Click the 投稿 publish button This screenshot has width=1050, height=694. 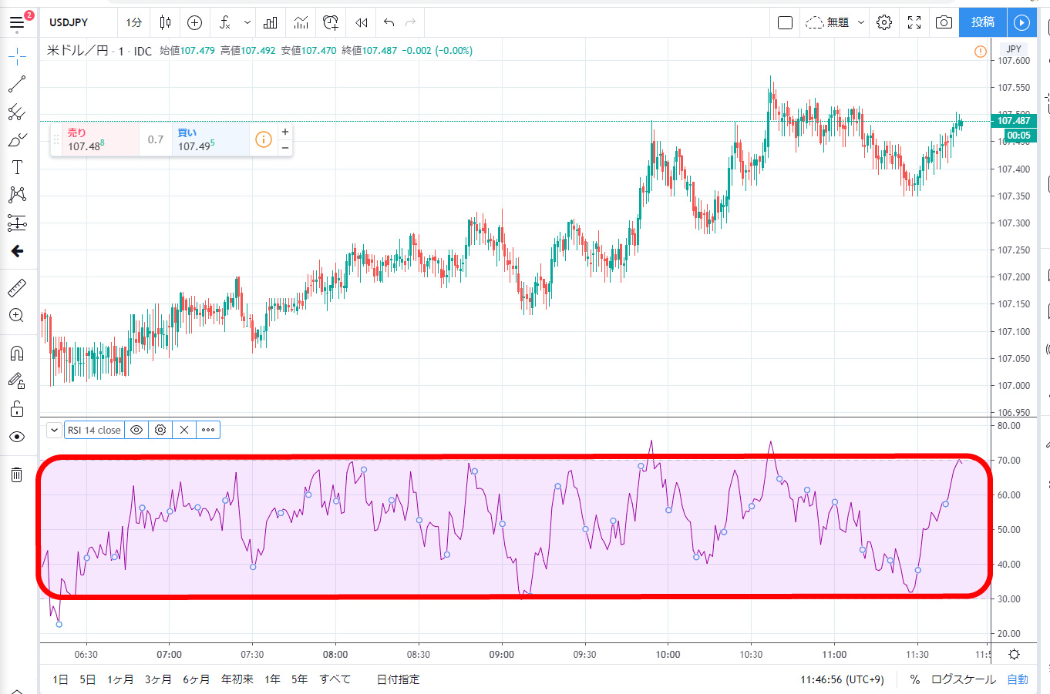983,22
